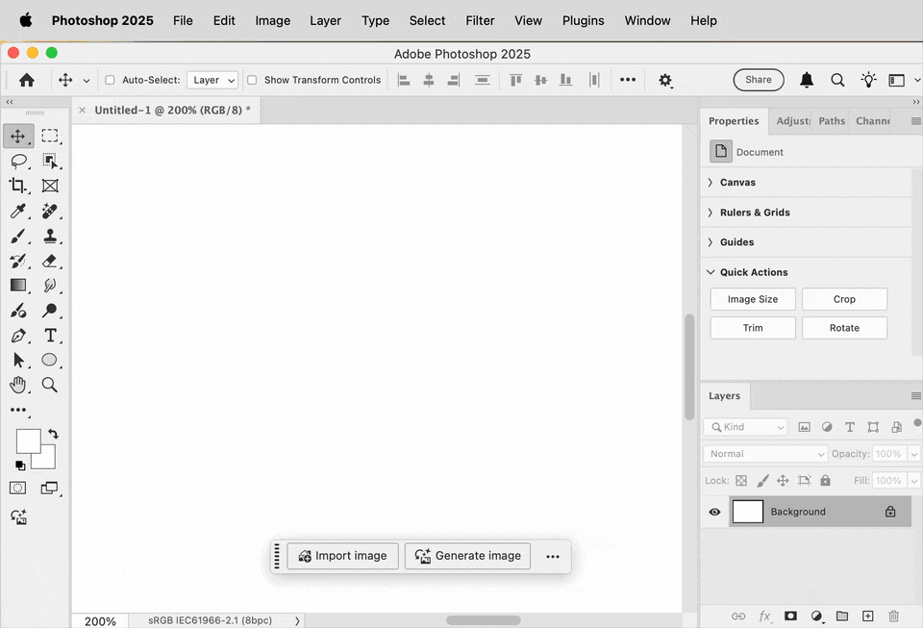923x628 pixels.
Task: Switch to the Paths tab
Action: (831, 121)
